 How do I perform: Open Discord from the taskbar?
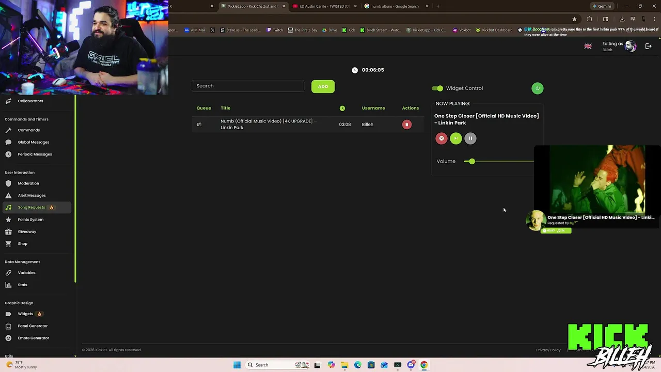(x=411, y=365)
